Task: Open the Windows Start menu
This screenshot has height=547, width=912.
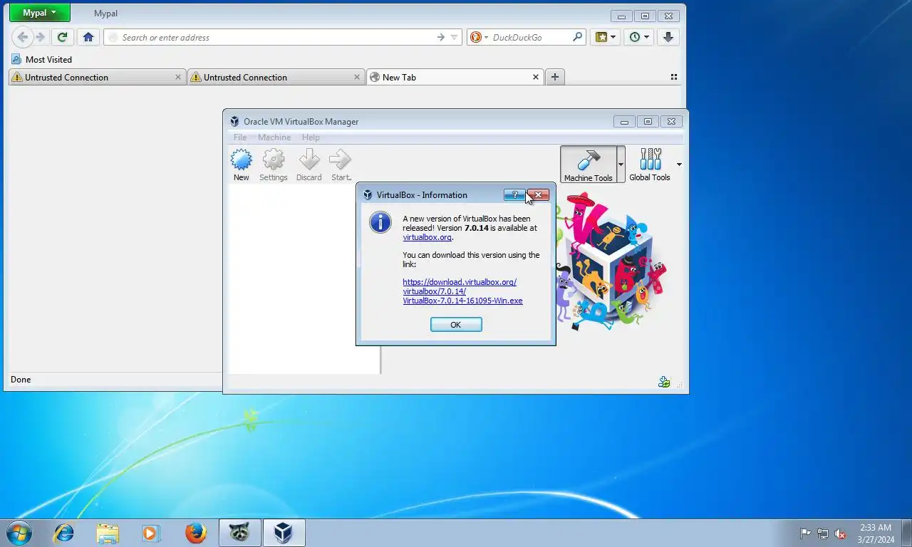Action: coord(18,533)
